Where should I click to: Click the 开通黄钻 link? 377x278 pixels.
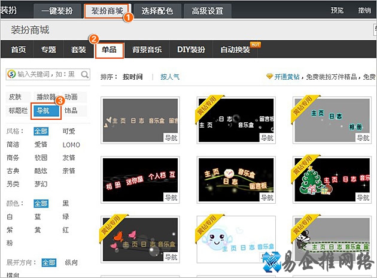pyautogui.click(x=287, y=77)
